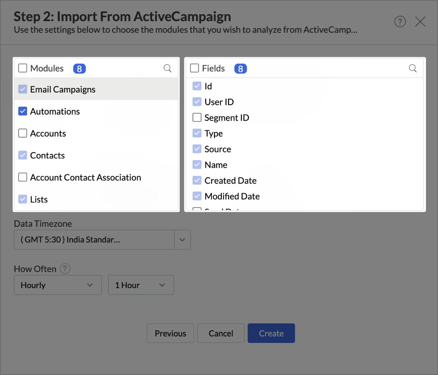Image resolution: width=438 pixels, height=375 pixels.
Task: Click the Modules count badge 8
Action: click(x=79, y=68)
